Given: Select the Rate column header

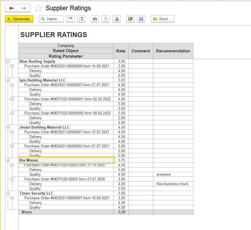Looking at the screenshot, I should click(x=121, y=51).
